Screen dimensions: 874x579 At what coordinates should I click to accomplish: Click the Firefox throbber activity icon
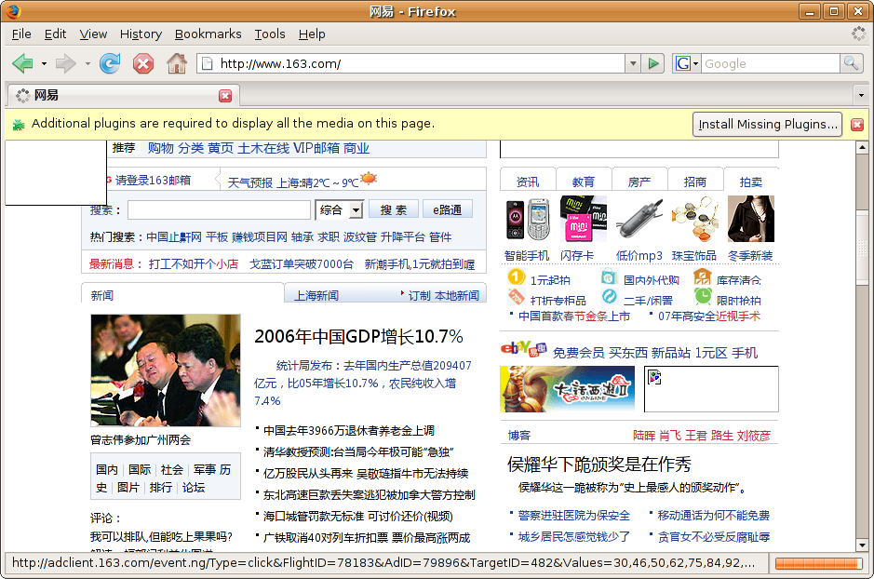click(x=858, y=34)
